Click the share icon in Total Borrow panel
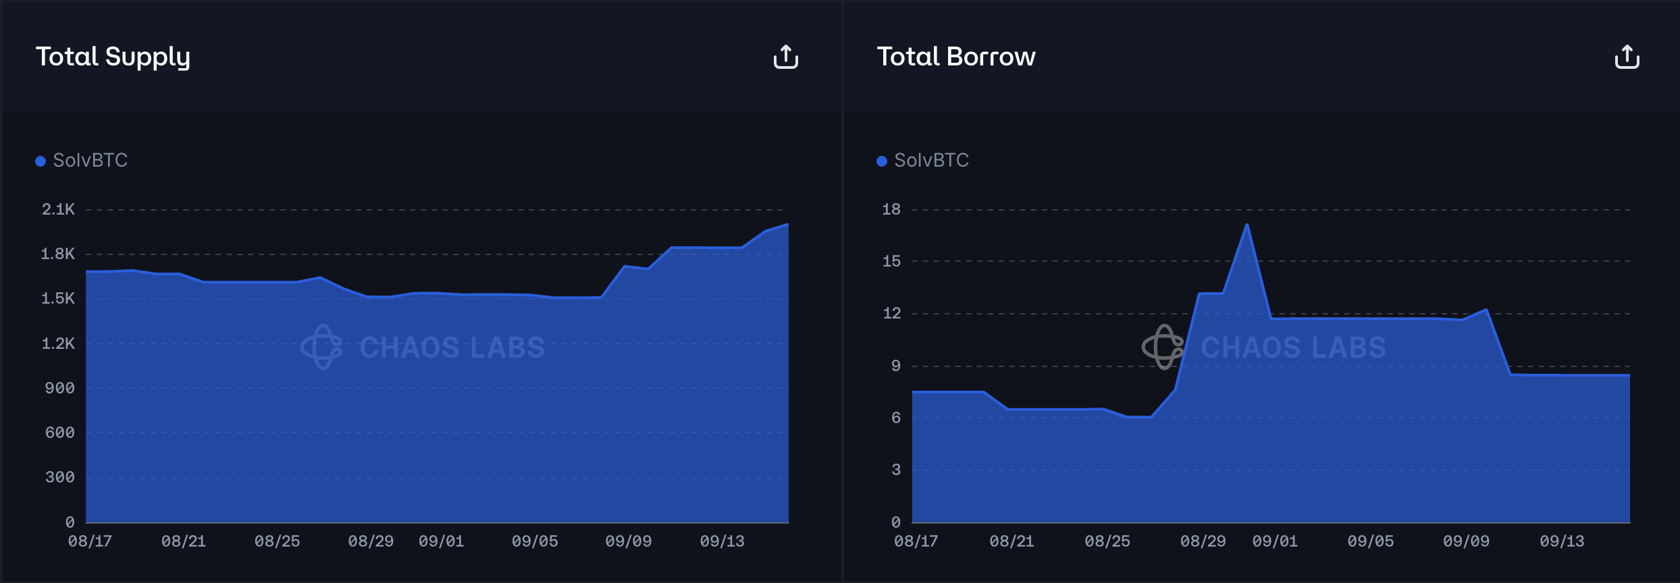The height and width of the screenshot is (583, 1680). [x=1627, y=57]
